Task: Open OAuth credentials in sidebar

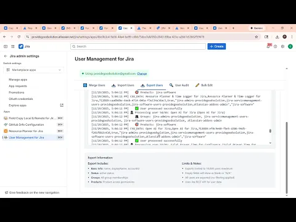Action: point(21,99)
